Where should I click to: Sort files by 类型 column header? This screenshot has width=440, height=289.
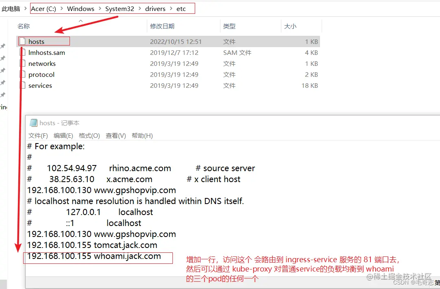coord(229,26)
